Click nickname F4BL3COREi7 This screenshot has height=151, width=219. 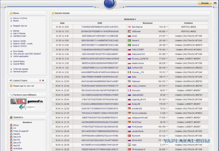click(x=138, y=49)
